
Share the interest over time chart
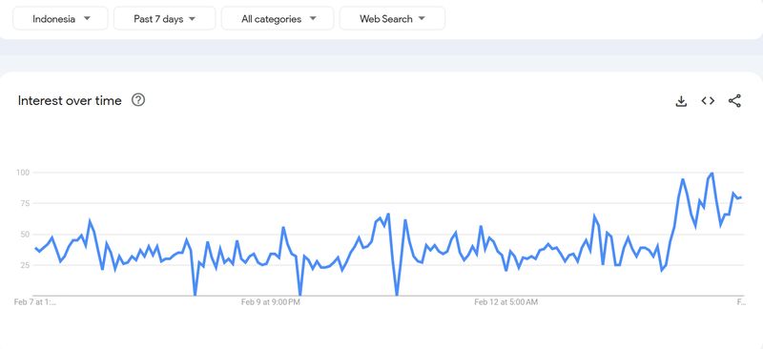click(x=734, y=101)
